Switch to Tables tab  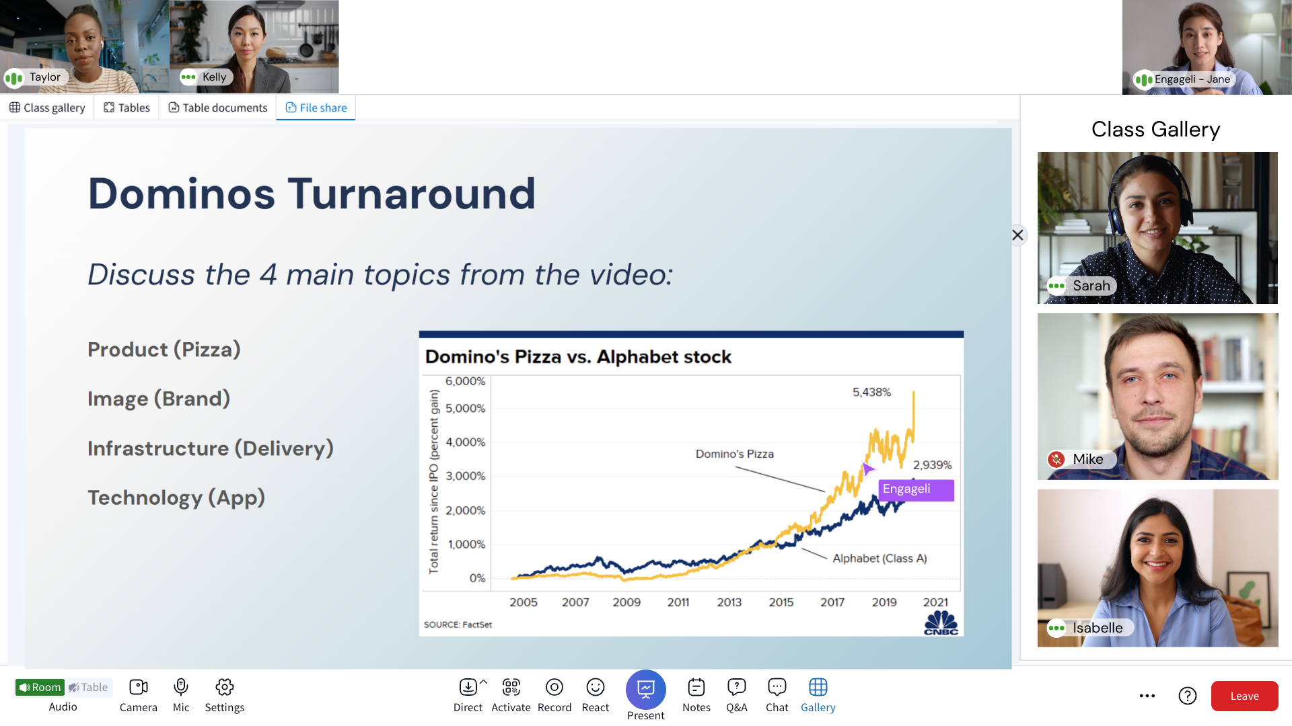[x=127, y=108]
